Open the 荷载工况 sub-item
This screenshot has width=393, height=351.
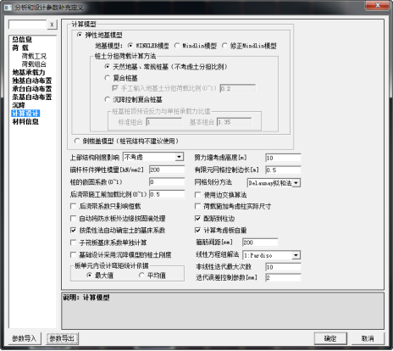coord(34,56)
